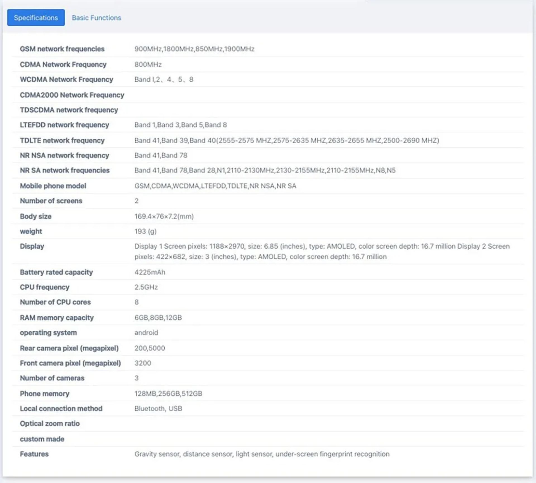Viewport: 536px width, 483px height.
Task: Click the 4225mAh battery capacity value
Action: 150,272
